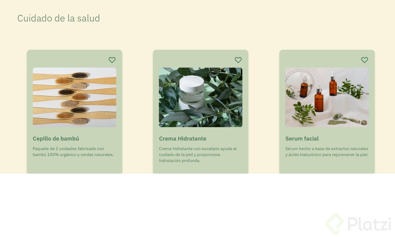Select the Crema Hidratante title

(x=182, y=138)
